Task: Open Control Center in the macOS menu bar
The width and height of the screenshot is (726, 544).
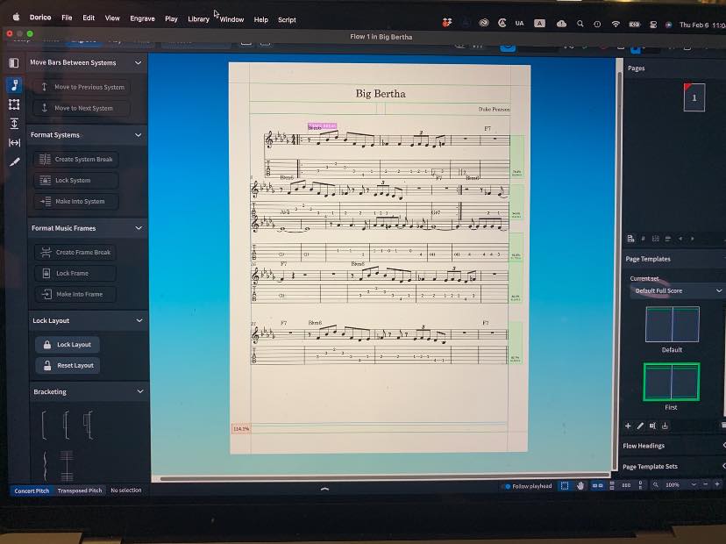Action: coord(653,25)
